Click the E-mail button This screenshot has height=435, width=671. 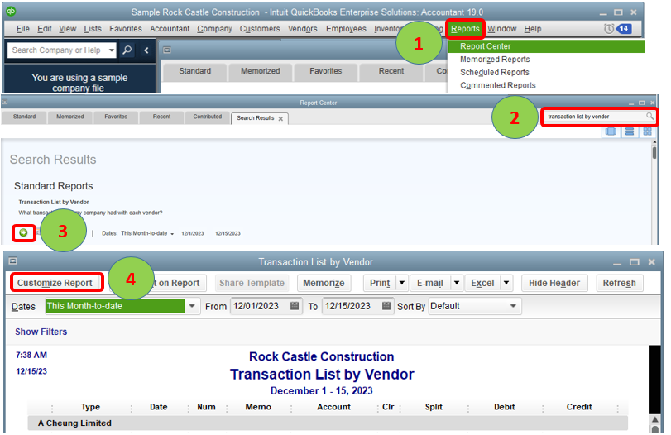click(429, 283)
